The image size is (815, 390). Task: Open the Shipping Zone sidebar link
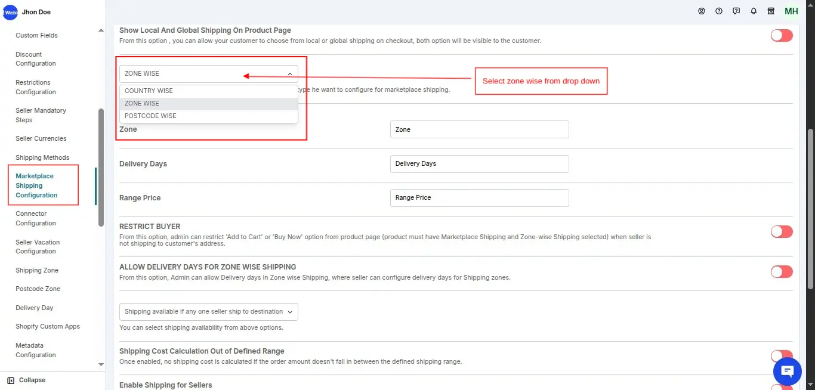[x=37, y=270]
